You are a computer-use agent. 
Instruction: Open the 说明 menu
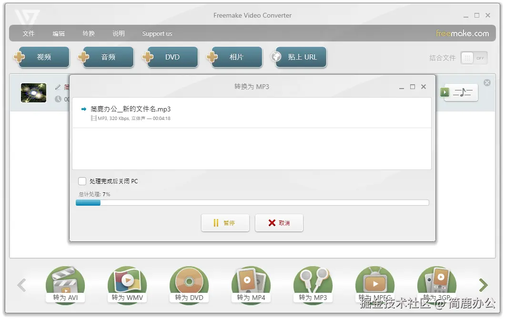click(119, 33)
